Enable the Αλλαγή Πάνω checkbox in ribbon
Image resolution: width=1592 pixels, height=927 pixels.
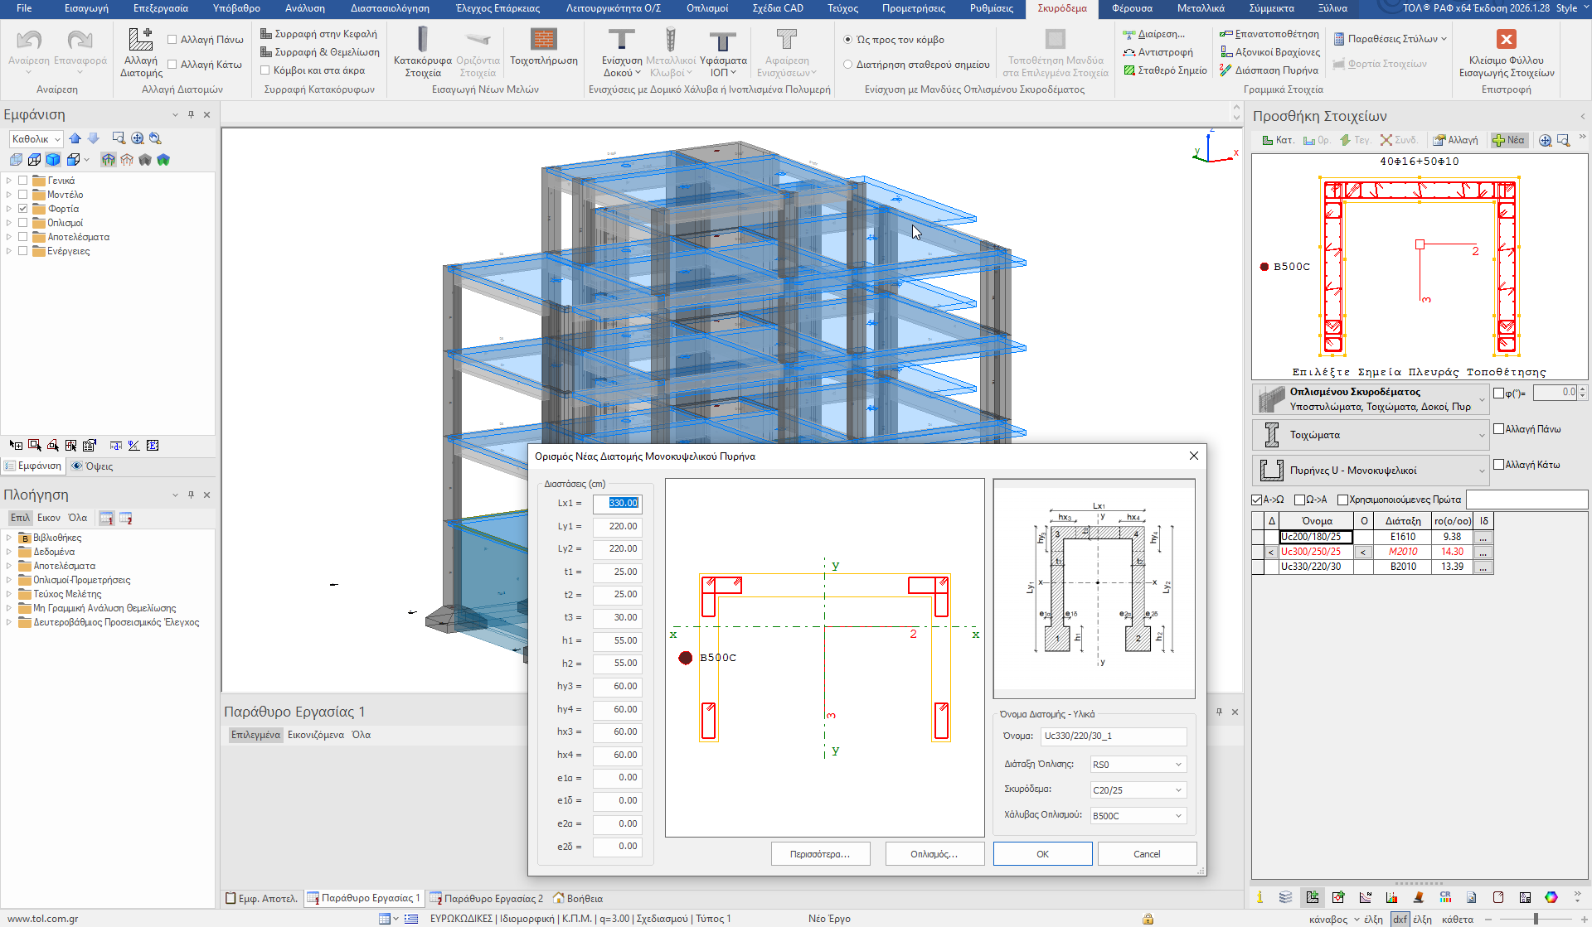coord(172,40)
